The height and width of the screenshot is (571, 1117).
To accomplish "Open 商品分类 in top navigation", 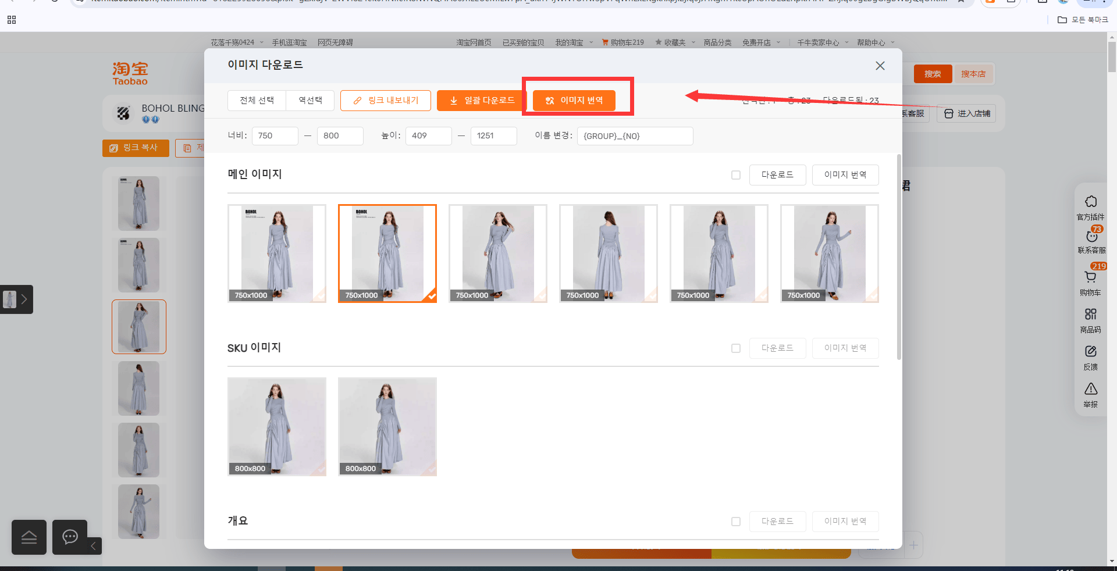I will point(717,42).
